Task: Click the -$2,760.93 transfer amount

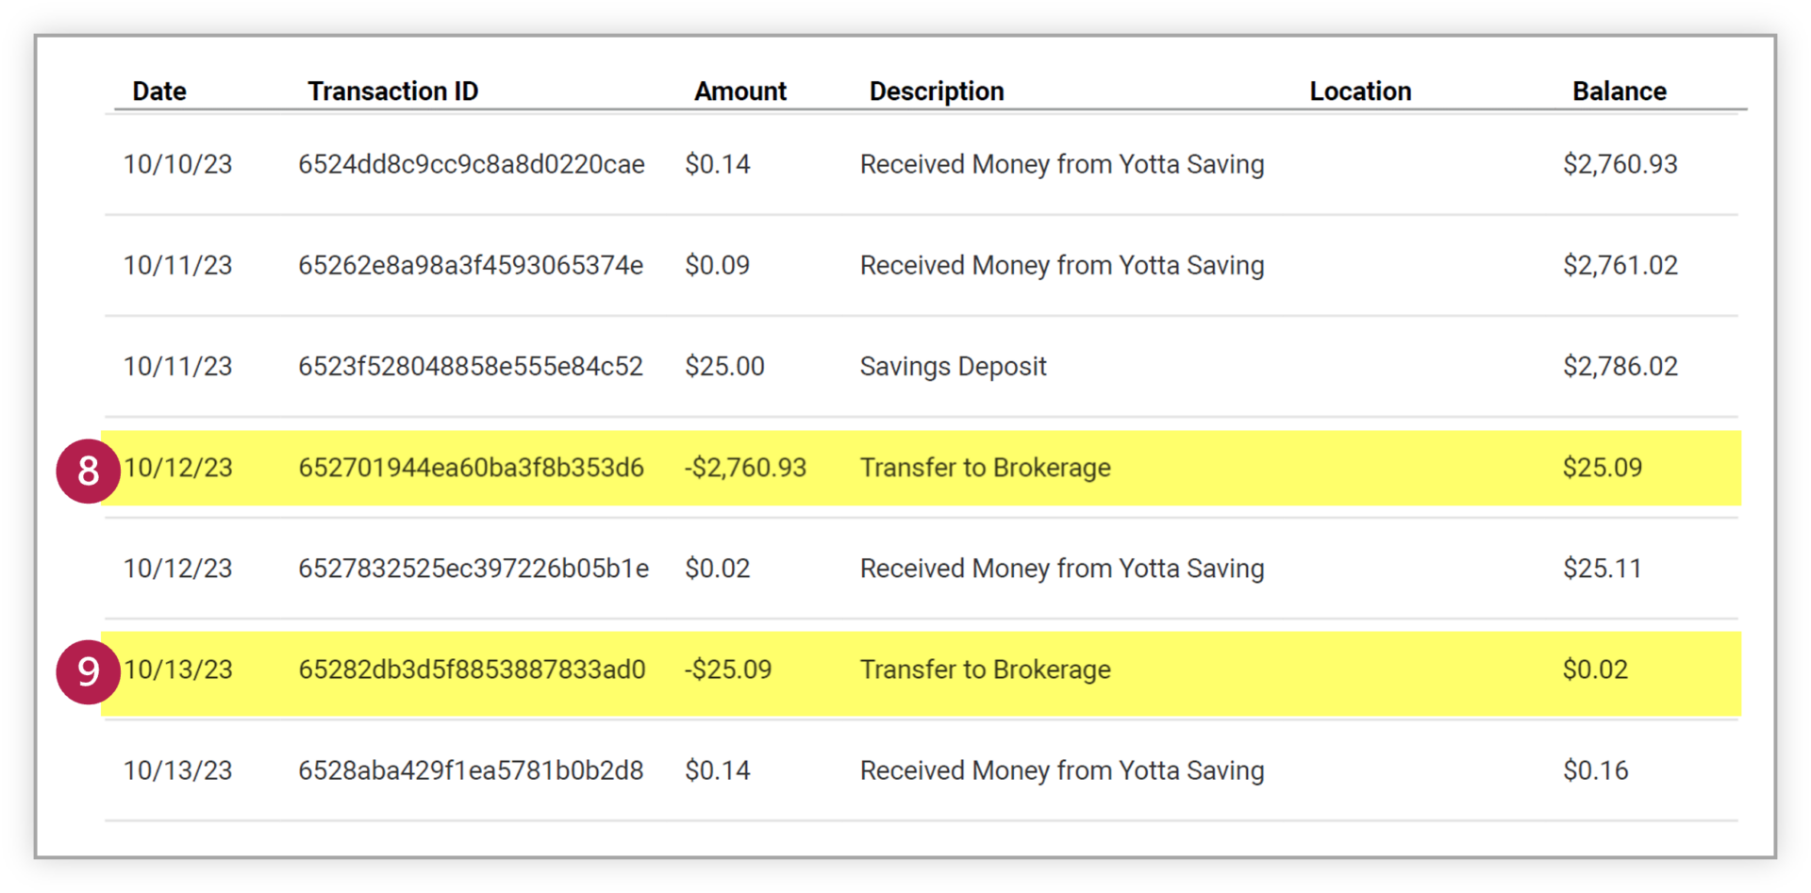Action: [x=745, y=468]
